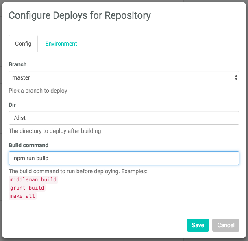This screenshot has height=241, width=248.
Task: Click the 'middleman build' example code
Action: 33,180
